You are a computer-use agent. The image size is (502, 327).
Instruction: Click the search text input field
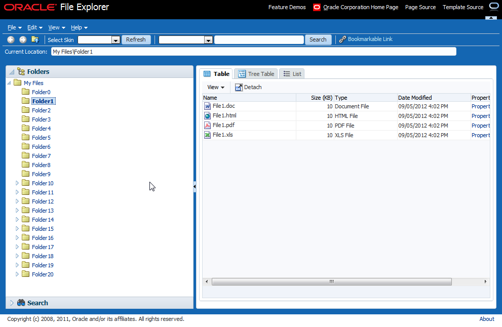pos(259,39)
